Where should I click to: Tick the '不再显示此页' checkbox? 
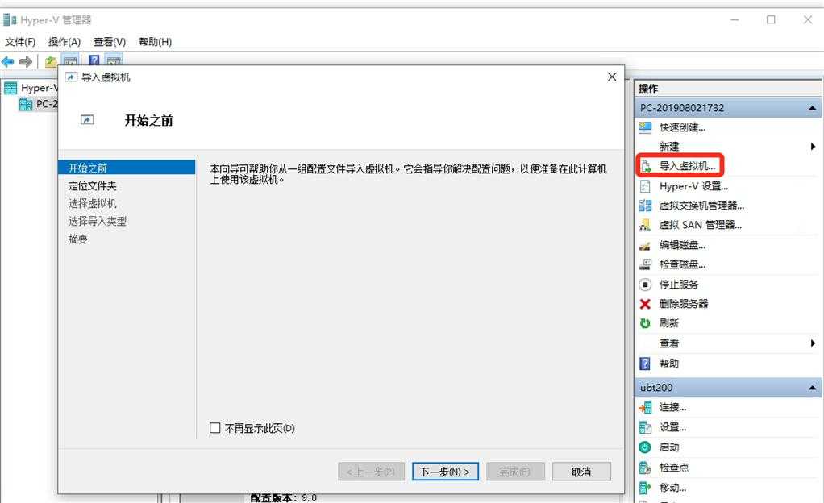pyautogui.click(x=215, y=428)
